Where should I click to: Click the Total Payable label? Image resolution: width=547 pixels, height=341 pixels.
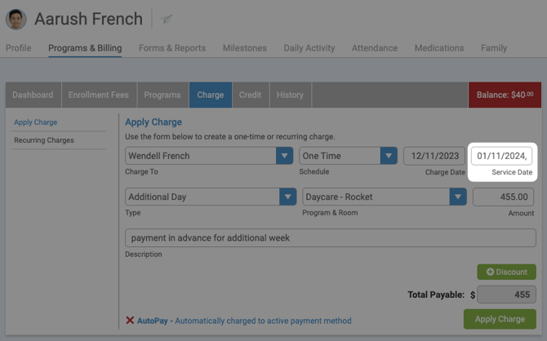click(x=436, y=294)
